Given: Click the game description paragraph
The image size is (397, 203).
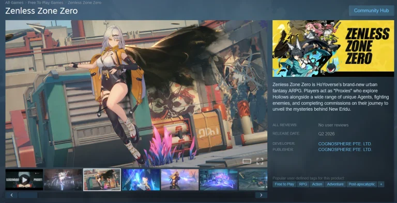Looking at the screenshot, I should coord(330,97).
